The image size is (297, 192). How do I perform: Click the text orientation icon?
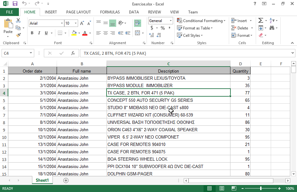coord(121,23)
